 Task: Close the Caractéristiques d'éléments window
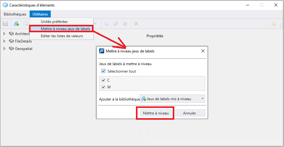276,5
